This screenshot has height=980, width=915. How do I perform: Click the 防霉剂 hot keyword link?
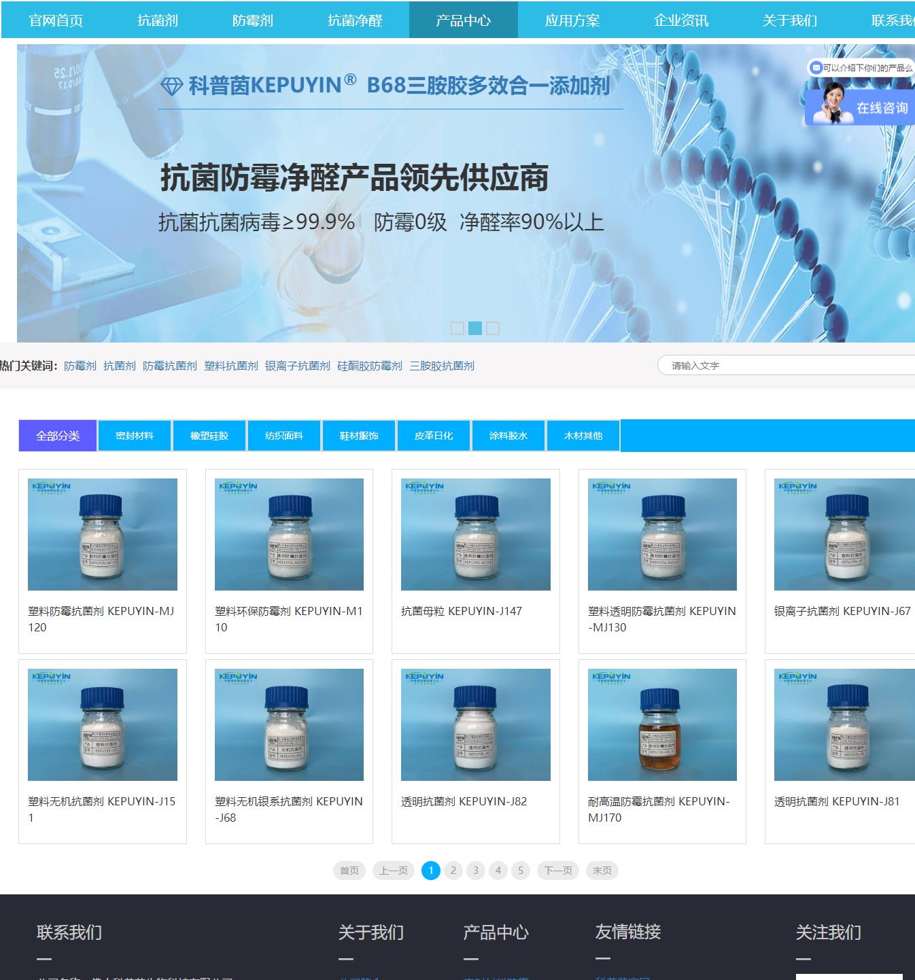point(80,366)
